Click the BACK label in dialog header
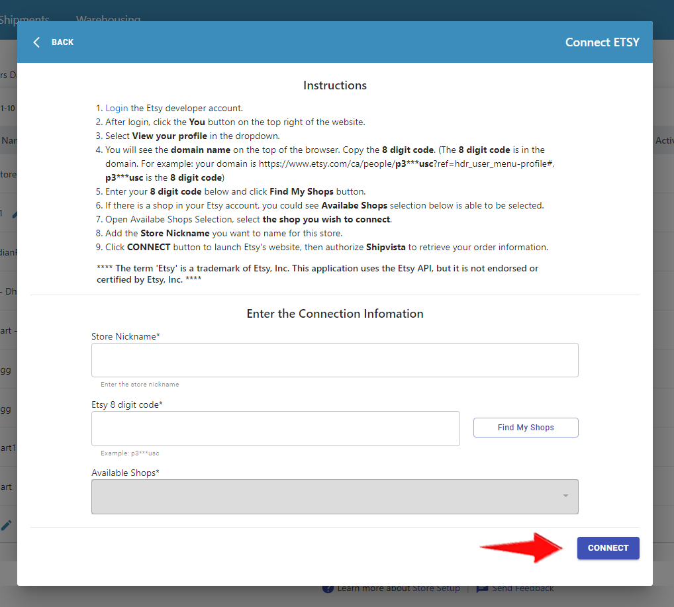This screenshot has height=607, width=674. 62,42
